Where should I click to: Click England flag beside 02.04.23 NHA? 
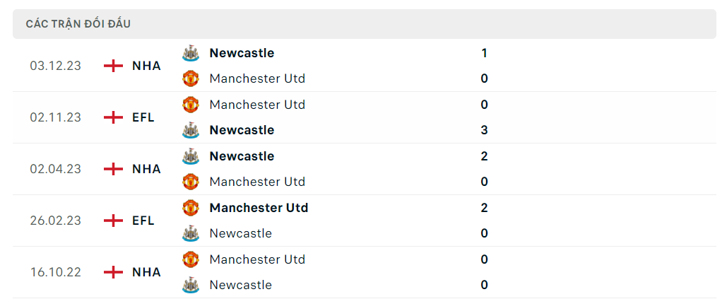(x=113, y=169)
